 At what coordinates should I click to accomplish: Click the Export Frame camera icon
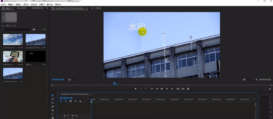click(x=188, y=89)
